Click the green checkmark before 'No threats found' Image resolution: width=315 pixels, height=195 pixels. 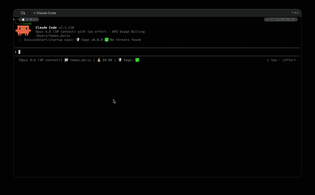click(x=106, y=40)
